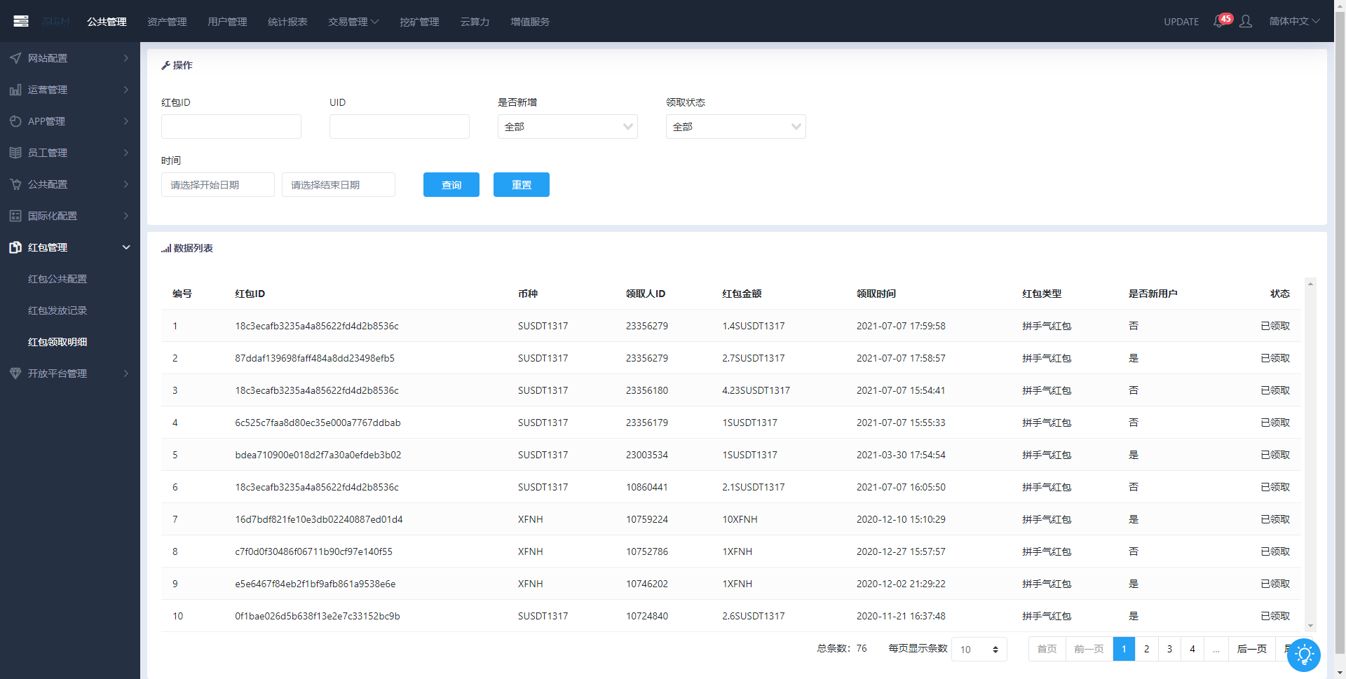Click 红包ID 6c525c7faa8d80ec35e000a7767ddbab
Screen dimensions: 1346x679
(x=318, y=423)
